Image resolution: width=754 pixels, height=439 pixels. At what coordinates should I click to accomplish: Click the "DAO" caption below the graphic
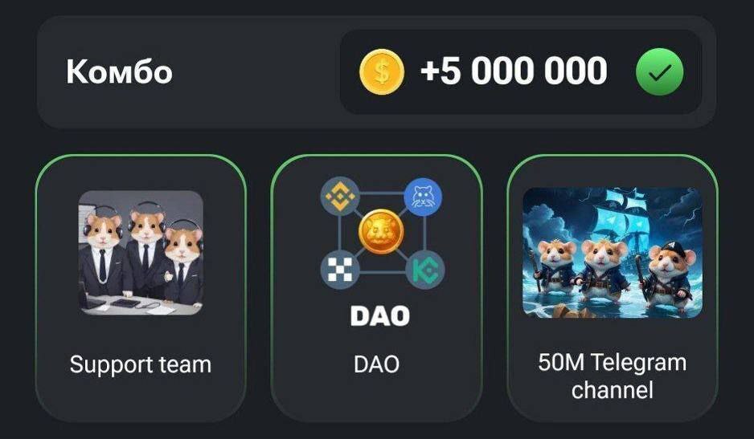coord(376,365)
